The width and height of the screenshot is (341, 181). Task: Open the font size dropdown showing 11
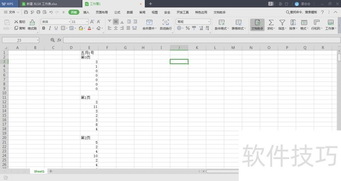pos(87,22)
